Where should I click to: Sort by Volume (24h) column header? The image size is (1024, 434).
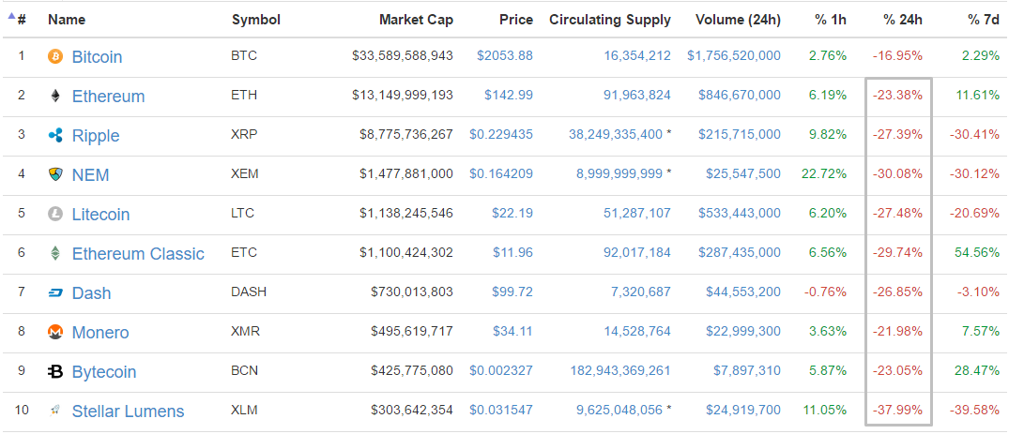(x=738, y=19)
